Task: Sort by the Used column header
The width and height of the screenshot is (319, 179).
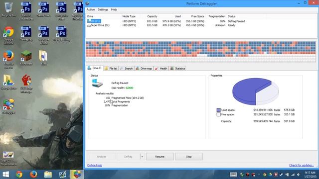Action: click(177, 16)
